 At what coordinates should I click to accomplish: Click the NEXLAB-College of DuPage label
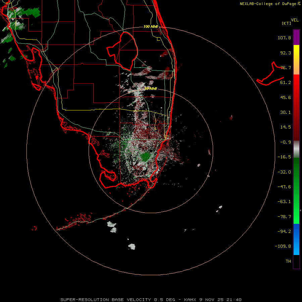tap(270, 4)
